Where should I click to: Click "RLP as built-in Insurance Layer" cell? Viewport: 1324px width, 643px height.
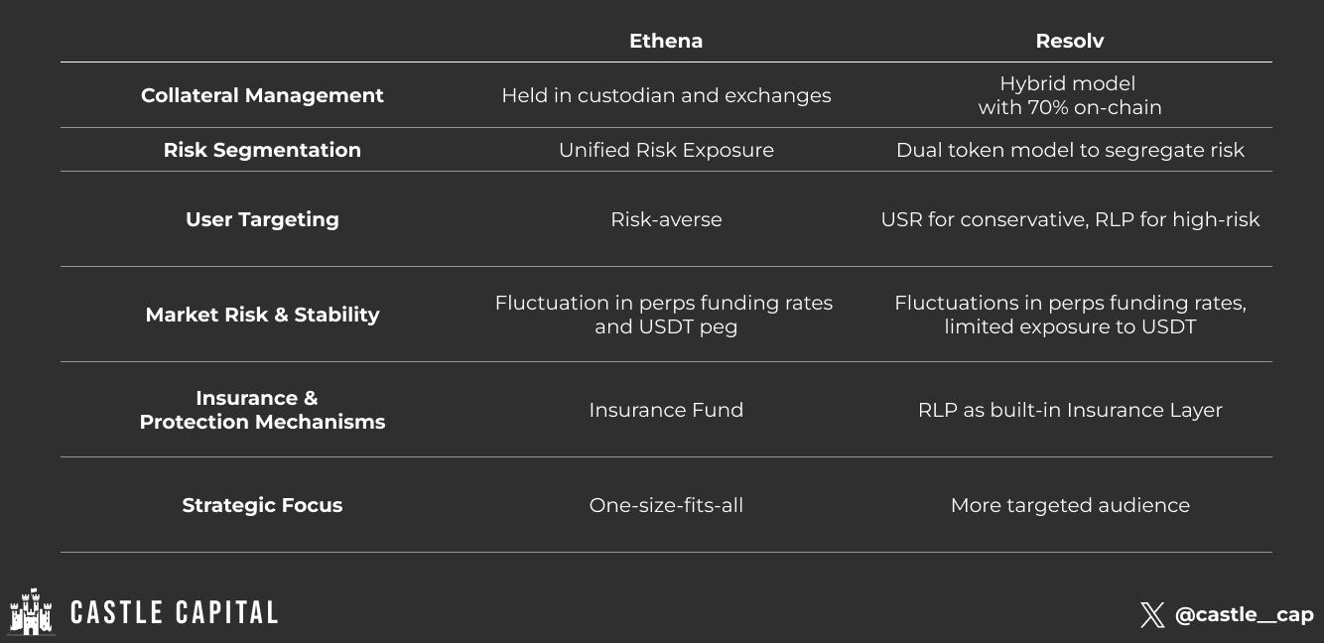tap(1070, 410)
